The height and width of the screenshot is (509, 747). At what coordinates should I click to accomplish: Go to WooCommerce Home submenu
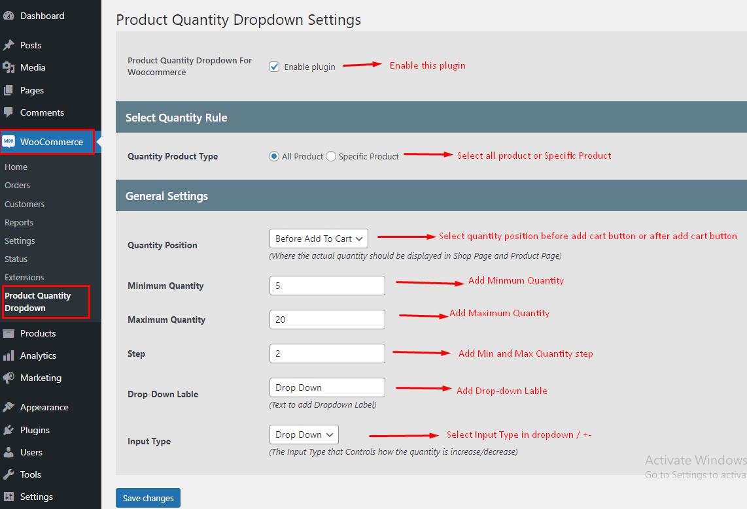pos(16,167)
